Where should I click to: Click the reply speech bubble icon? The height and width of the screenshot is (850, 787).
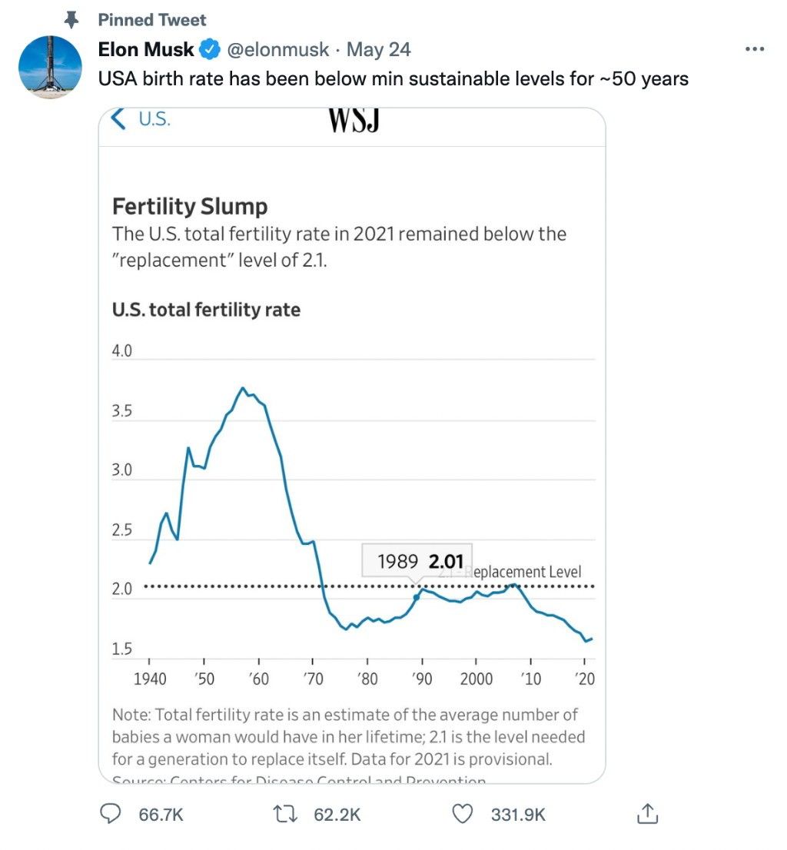coord(111,814)
